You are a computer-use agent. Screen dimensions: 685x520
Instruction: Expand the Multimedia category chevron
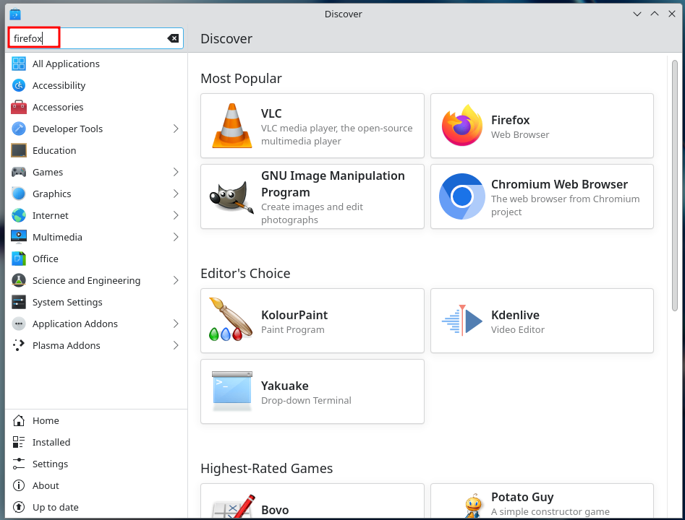(176, 237)
